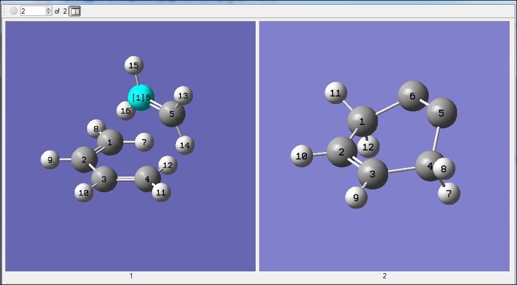517x285 pixels.
Task: Select hydrogen atom 10 in right model
Action: tap(301, 156)
